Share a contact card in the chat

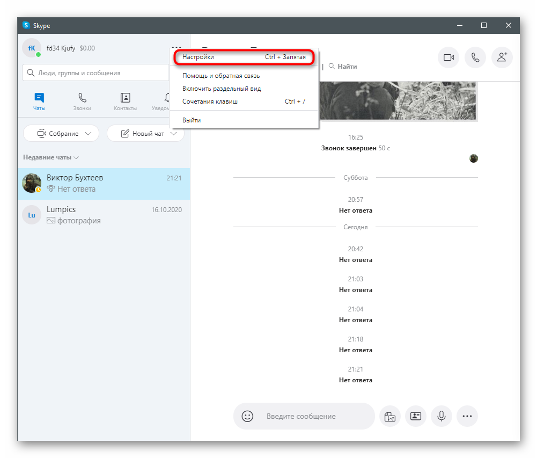[x=416, y=416]
